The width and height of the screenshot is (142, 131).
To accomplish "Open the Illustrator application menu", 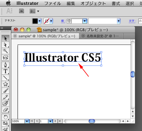I will click(x=27, y=3).
